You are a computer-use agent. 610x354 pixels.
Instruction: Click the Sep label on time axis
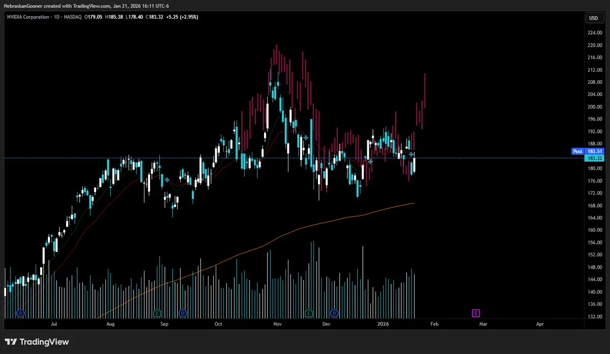[x=164, y=324]
